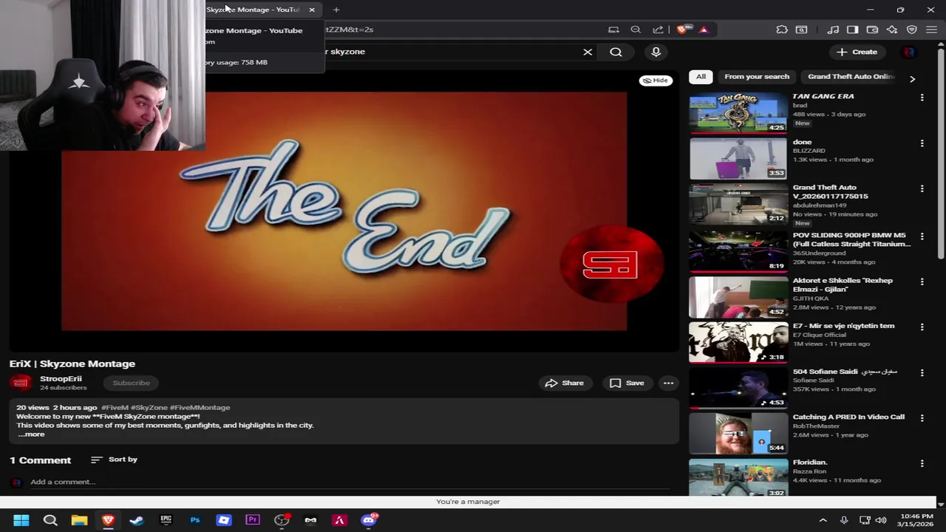The width and height of the screenshot is (946, 532).
Task: Open options for Aktoret e Shkolles video
Action: (922, 282)
